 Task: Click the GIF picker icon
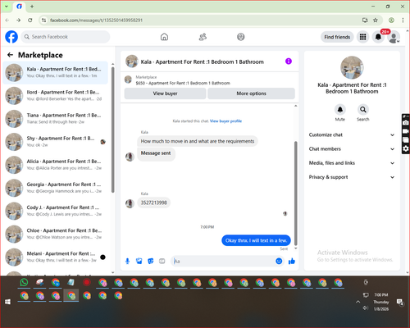tap(162, 262)
